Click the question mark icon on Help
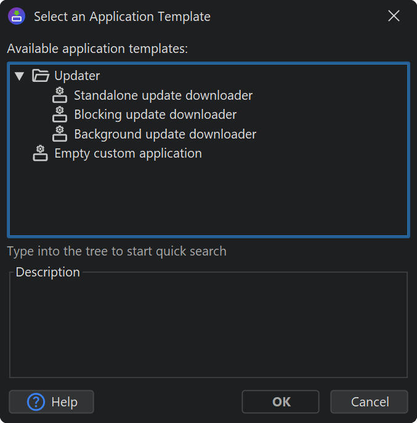The image size is (417, 423). click(36, 402)
